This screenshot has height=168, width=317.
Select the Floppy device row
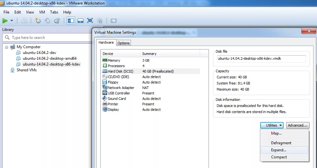(x=151, y=82)
